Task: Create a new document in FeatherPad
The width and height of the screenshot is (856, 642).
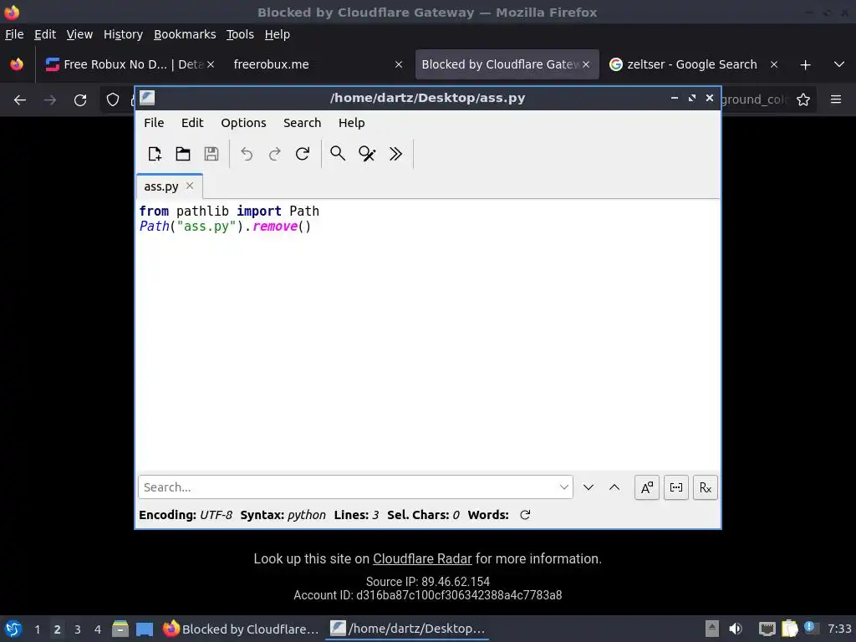Action: click(x=155, y=154)
